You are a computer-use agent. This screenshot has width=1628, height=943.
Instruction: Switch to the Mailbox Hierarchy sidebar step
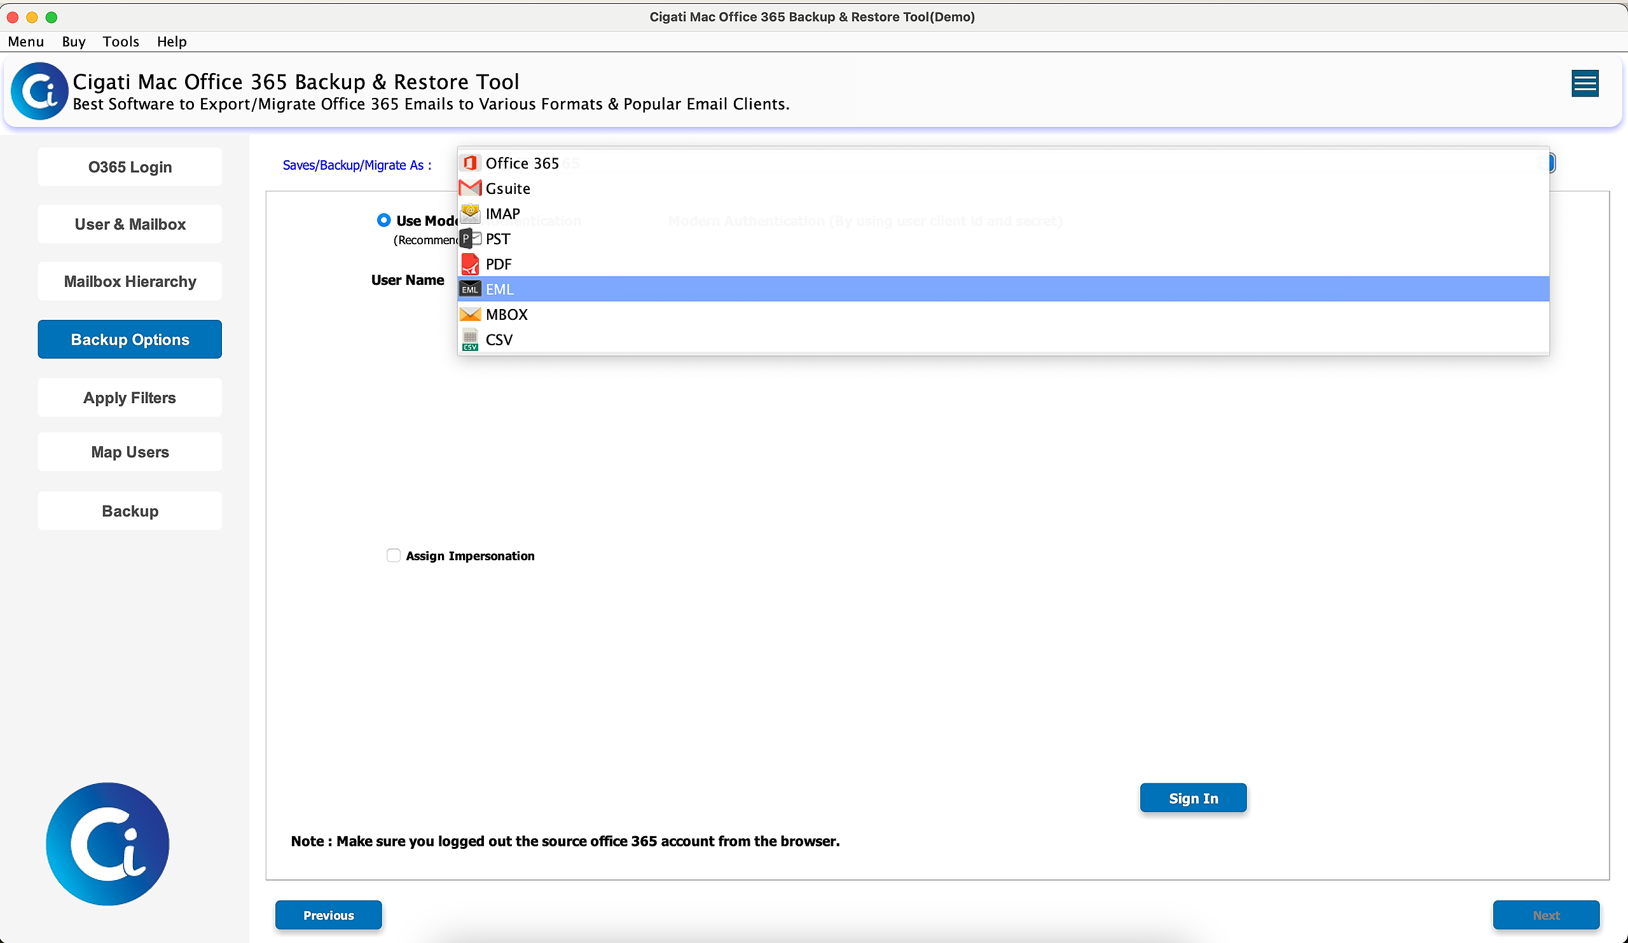pyautogui.click(x=130, y=281)
